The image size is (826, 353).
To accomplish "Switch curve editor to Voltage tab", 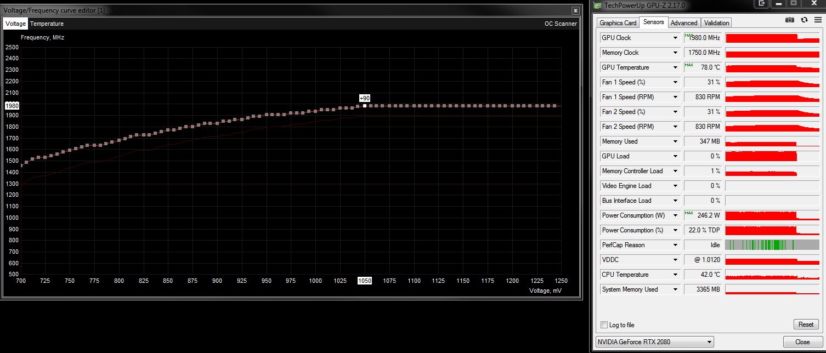I will pyautogui.click(x=16, y=24).
